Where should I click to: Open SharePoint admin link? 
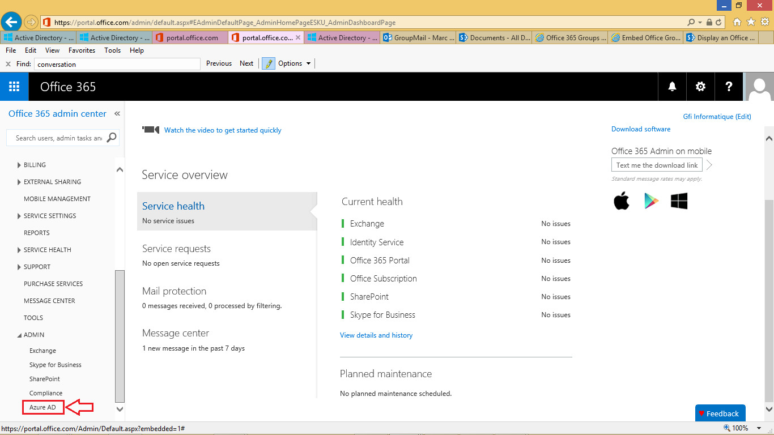[45, 379]
